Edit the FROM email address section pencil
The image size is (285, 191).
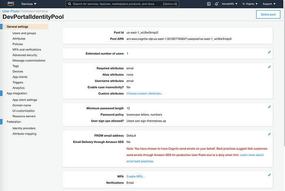(x=269, y=134)
